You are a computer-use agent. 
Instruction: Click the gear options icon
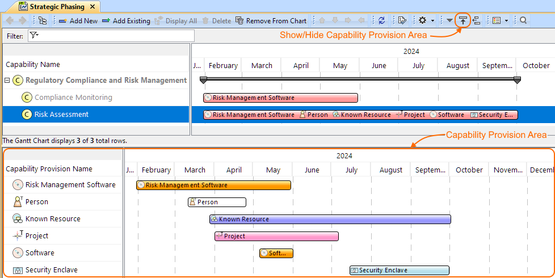422,20
